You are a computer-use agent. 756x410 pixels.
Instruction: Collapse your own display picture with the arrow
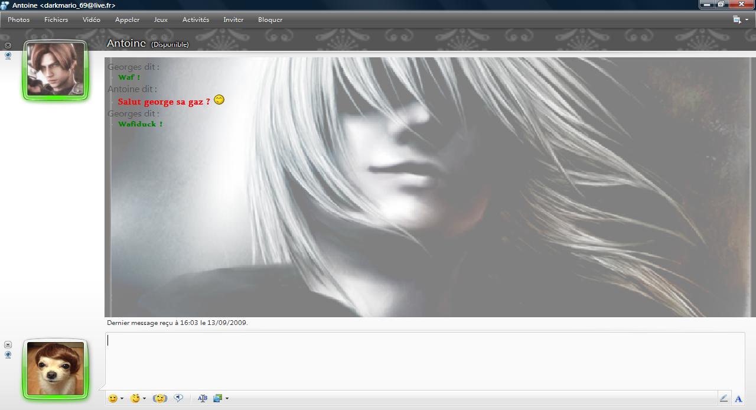[x=8, y=344]
